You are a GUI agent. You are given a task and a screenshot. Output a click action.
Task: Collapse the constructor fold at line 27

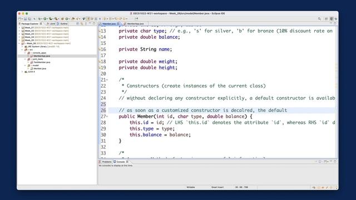pos(107,117)
